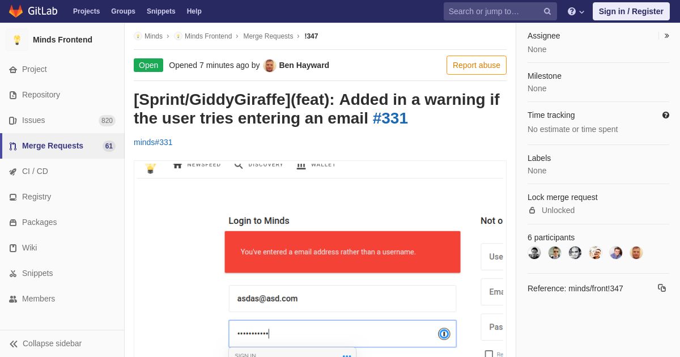680x357 pixels.
Task: Click the fourth participant avatar
Action: 596,253
